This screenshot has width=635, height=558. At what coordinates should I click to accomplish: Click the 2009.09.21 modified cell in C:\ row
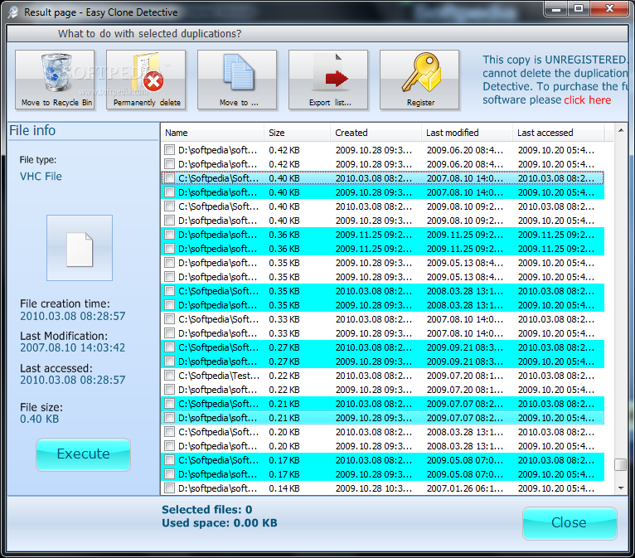coord(465,347)
